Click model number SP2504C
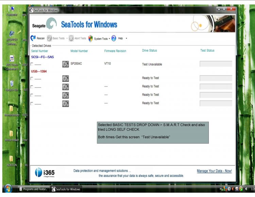Viewport: 255px width, 197px height. coord(76,64)
